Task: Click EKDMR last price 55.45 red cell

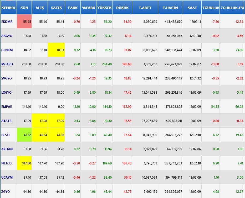Action: [x=24, y=22]
